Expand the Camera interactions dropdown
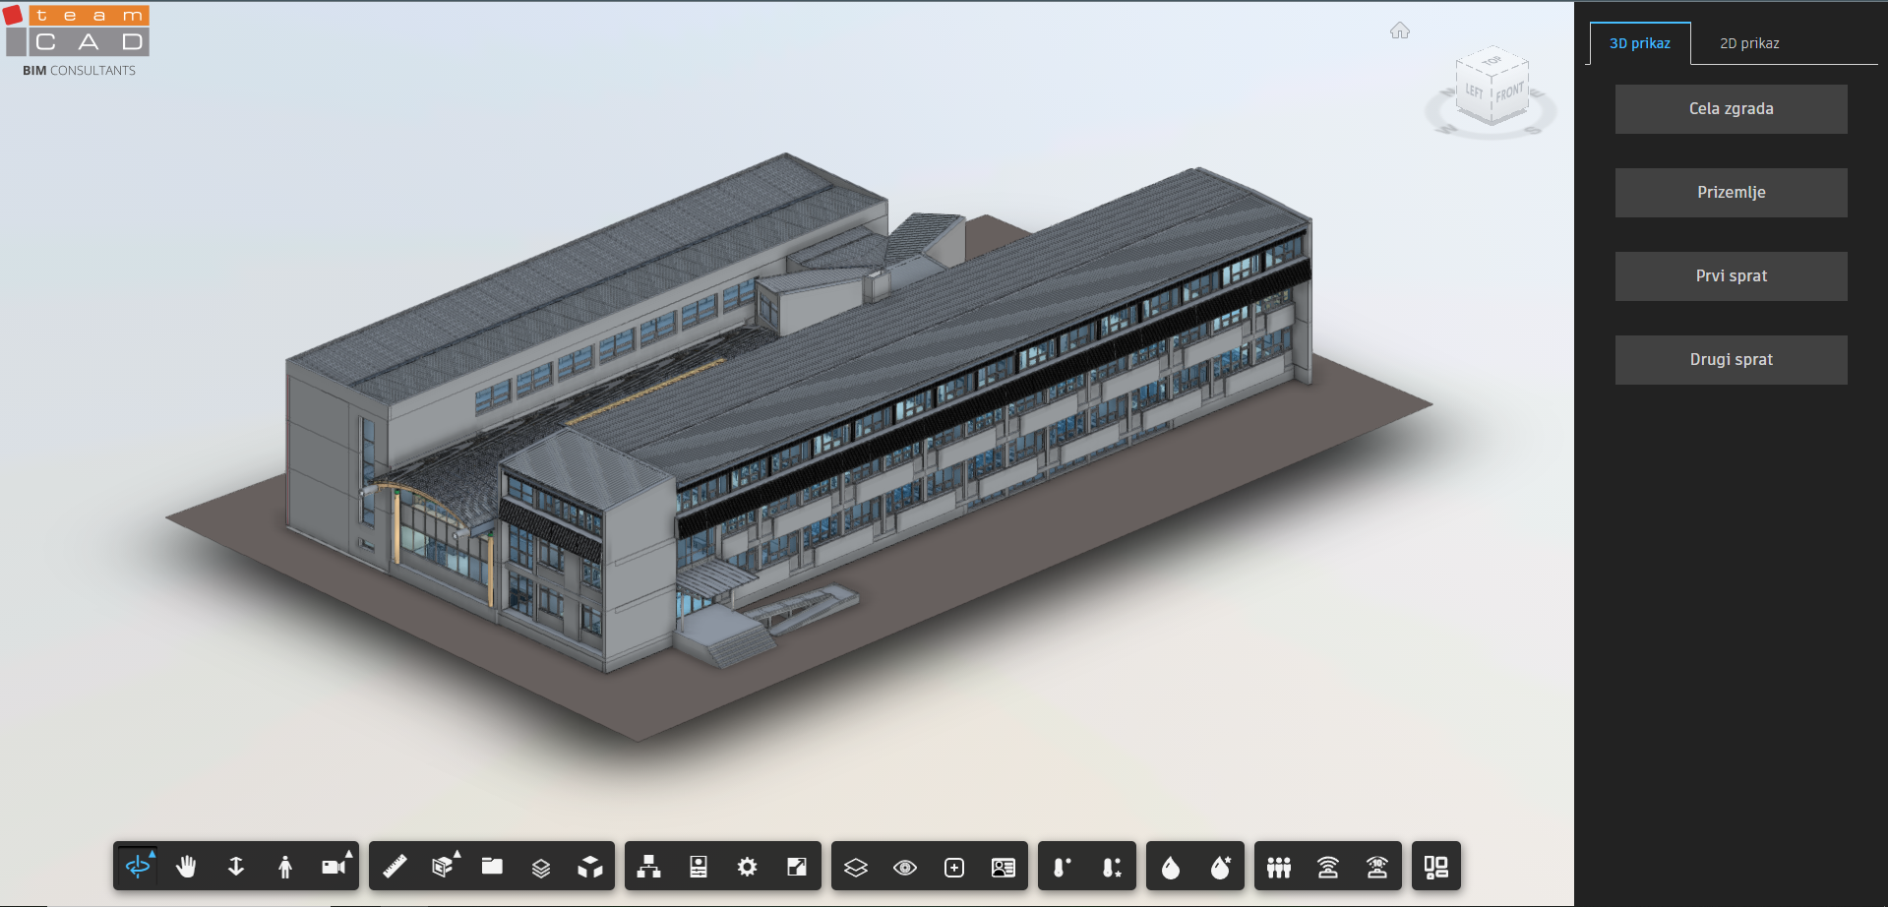1888x907 pixels. point(335,867)
